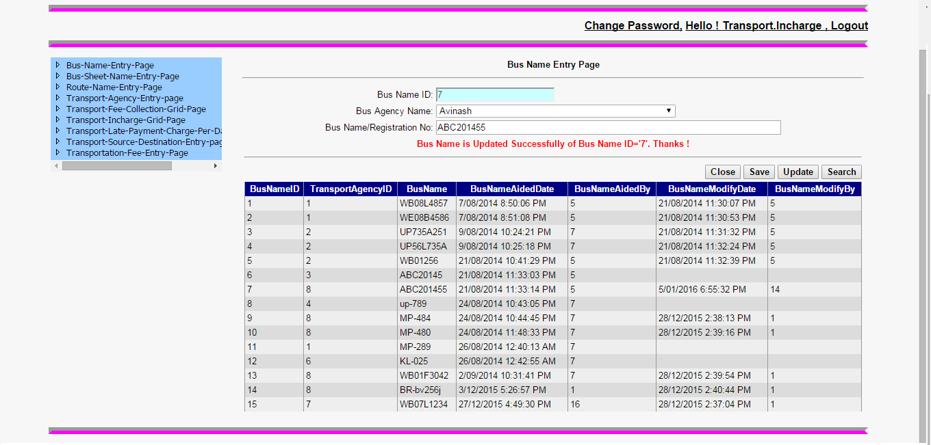Click the 5/01/2016 6:55:32 PM modify date
931x445 pixels.
(712, 290)
